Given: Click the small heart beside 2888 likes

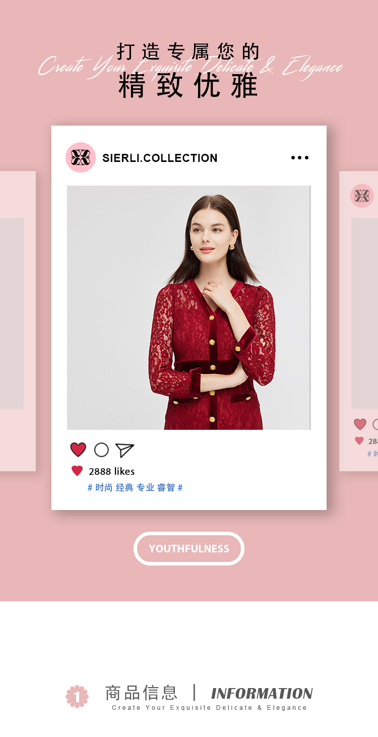Looking at the screenshot, I should (x=77, y=471).
